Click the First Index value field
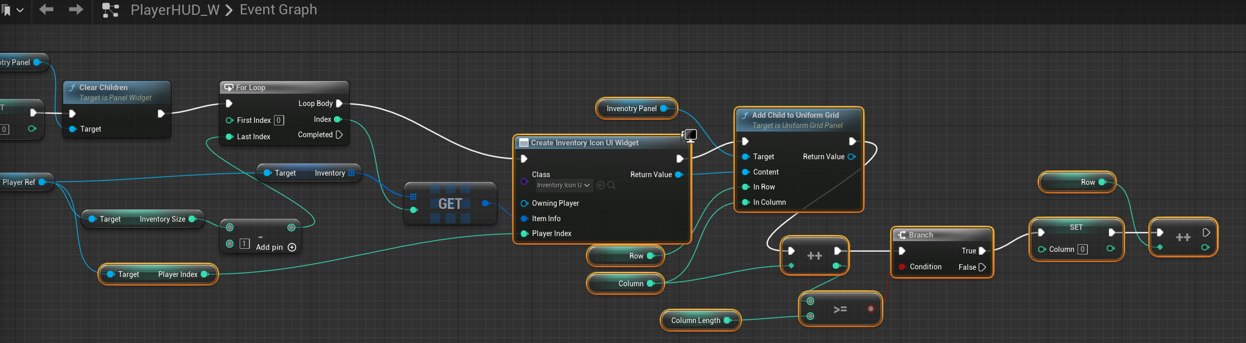1246x343 pixels. pyautogui.click(x=279, y=120)
